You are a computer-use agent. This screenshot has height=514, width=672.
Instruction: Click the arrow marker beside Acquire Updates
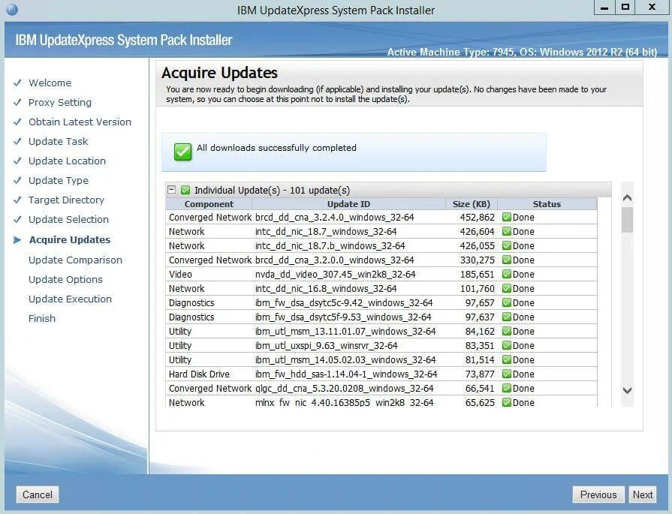[x=17, y=240]
